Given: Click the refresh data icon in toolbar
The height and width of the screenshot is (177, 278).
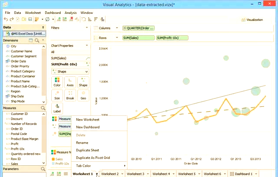Looking at the screenshot, I should [x=47, y=19].
